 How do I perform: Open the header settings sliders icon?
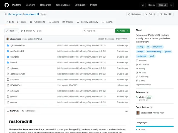point(171,5)
